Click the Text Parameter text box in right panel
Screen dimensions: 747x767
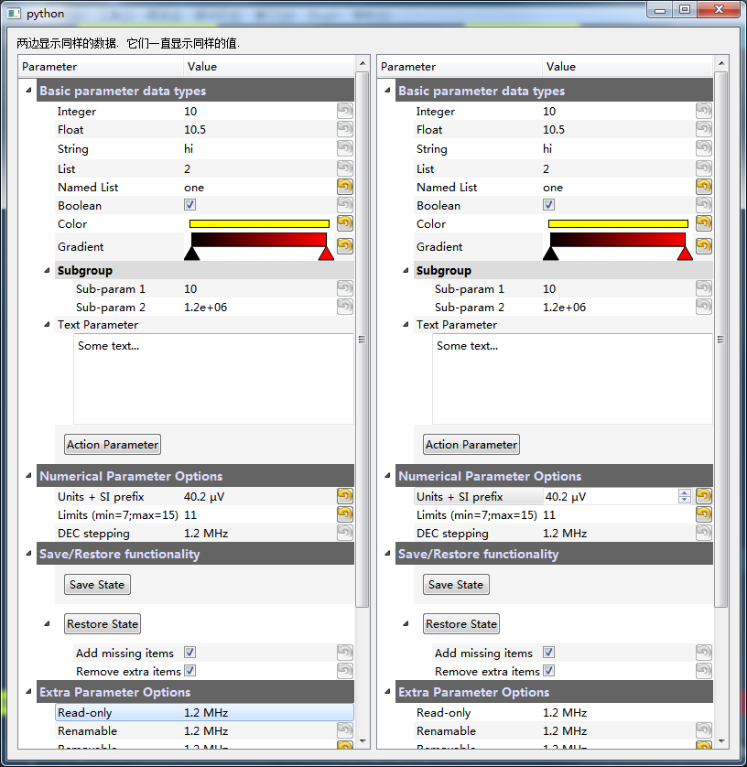pos(573,379)
